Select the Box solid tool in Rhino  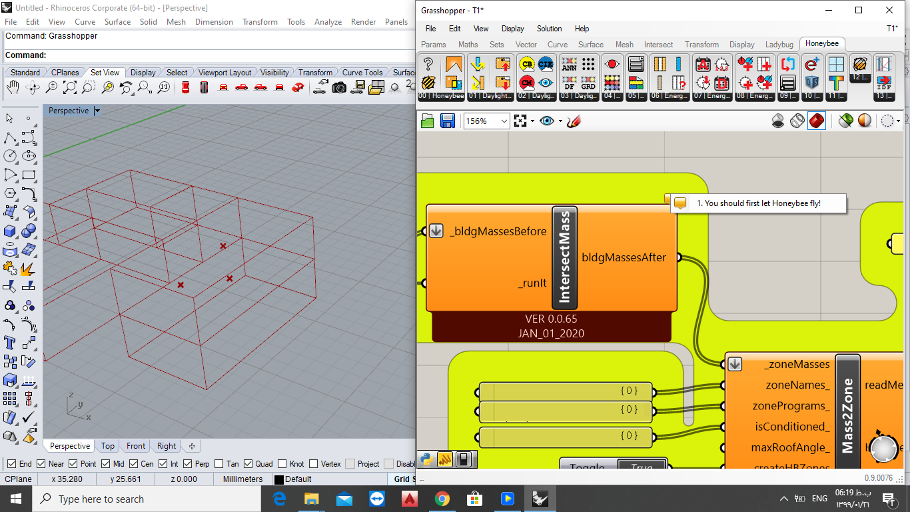[x=10, y=231]
